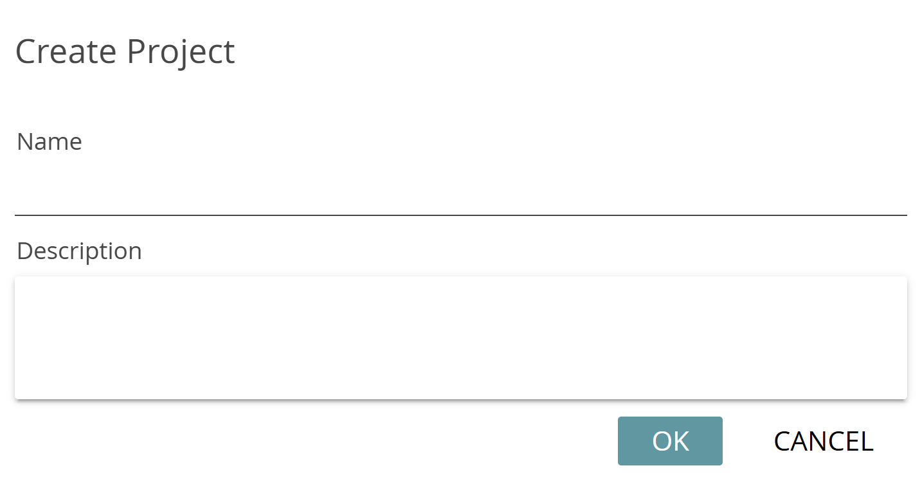Click the Create Project dialog title
Screen dimensions: 922x477
click(125, 51)
